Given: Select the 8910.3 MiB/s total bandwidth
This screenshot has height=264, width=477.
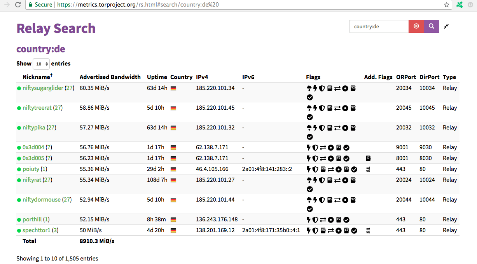Looking at the screenshot, I should 97,241.
